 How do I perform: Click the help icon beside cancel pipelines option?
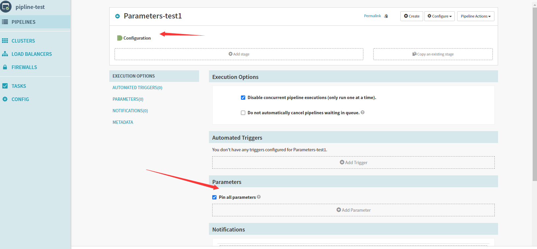coord(362,112)
